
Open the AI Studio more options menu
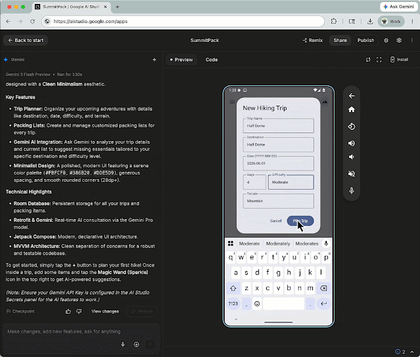coord(411,41)
